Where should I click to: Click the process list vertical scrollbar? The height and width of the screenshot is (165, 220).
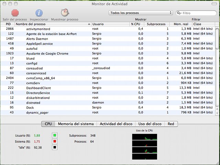(217, 69)
